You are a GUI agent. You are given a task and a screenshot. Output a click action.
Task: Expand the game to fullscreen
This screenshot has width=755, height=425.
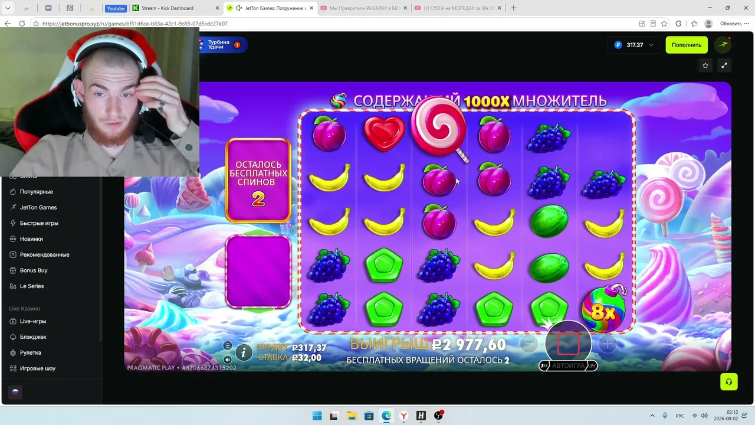(724, 66)
